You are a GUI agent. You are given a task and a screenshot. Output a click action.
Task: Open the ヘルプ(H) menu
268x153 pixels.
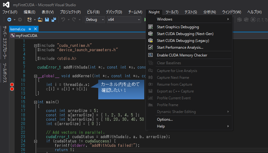coord(255,12)
